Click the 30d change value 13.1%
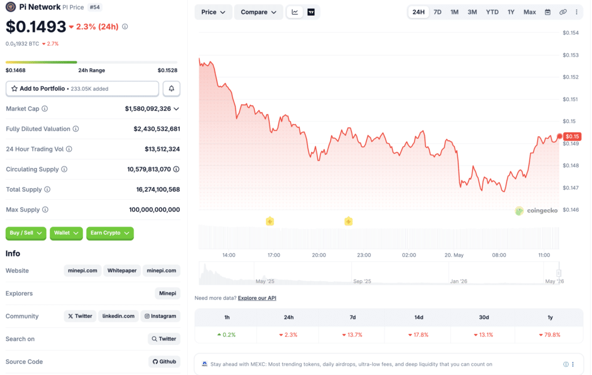592x375 pixels. pos(484,335)
